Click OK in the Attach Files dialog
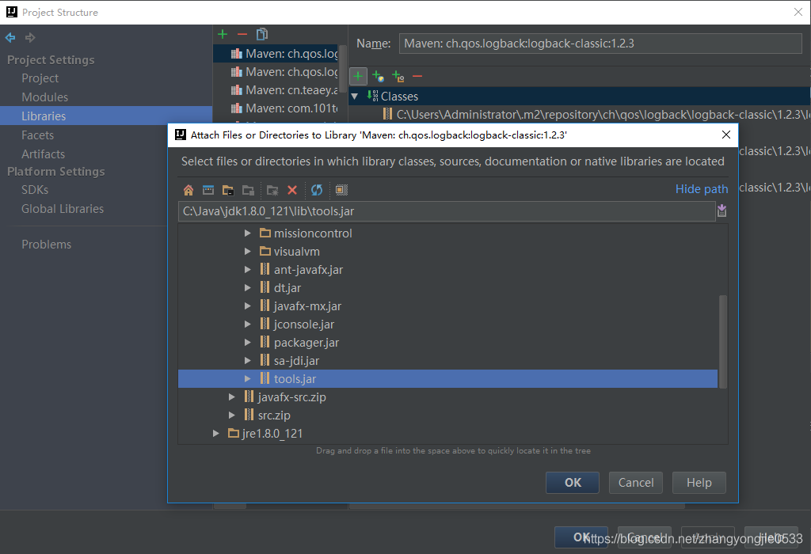Viewport: 811px width, 554px height. tap(573, 483)
